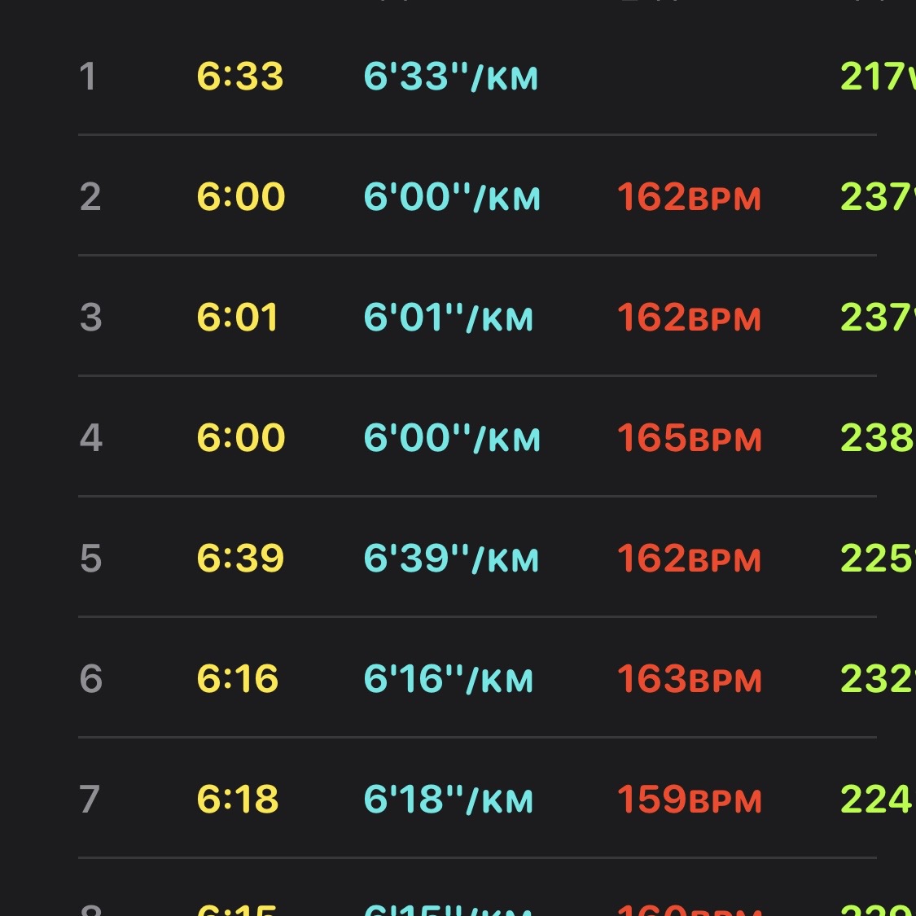The height and width of the screenshot is (916, 916).
Task: Tap heart rate 162BPM in split 2
Action: pyautogui.click(x=690, y=197)
